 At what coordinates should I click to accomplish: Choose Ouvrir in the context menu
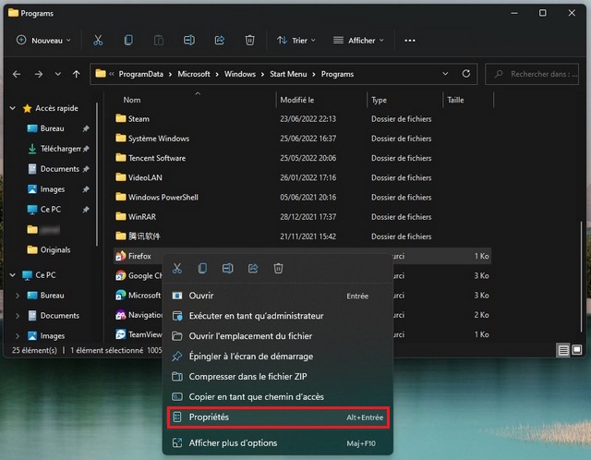click(278, 296)
